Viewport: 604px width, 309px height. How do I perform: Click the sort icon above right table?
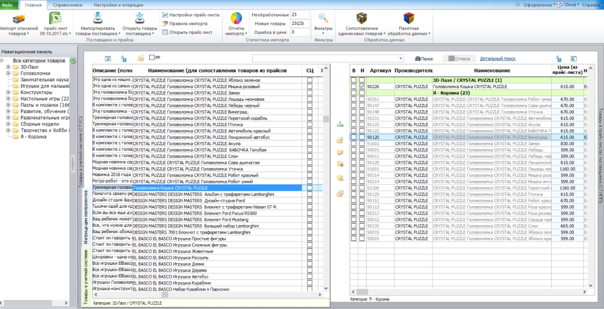[x=558, y=59]
